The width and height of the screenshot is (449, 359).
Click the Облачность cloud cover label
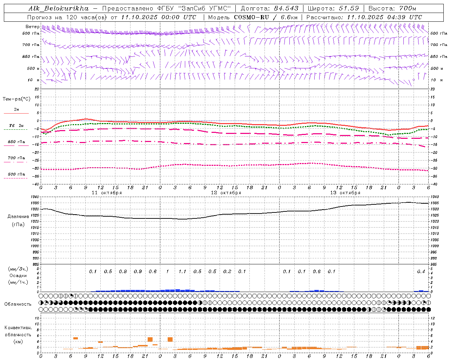point(18,304)
